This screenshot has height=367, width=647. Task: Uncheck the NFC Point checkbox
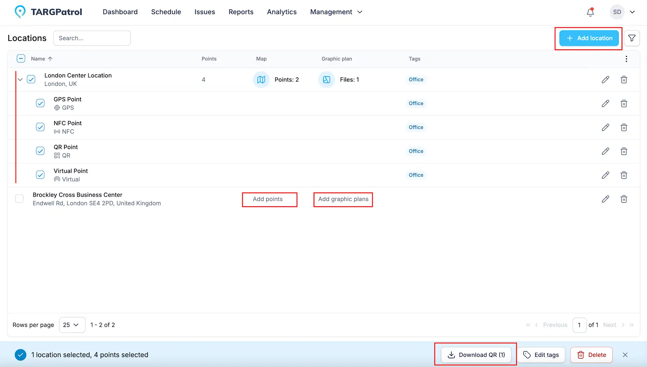40,127
